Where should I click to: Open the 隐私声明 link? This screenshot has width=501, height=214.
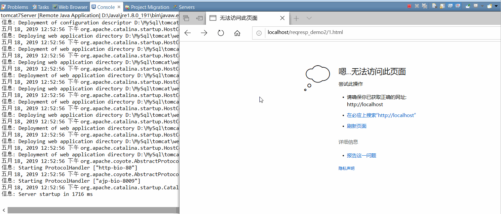point(346,168)
